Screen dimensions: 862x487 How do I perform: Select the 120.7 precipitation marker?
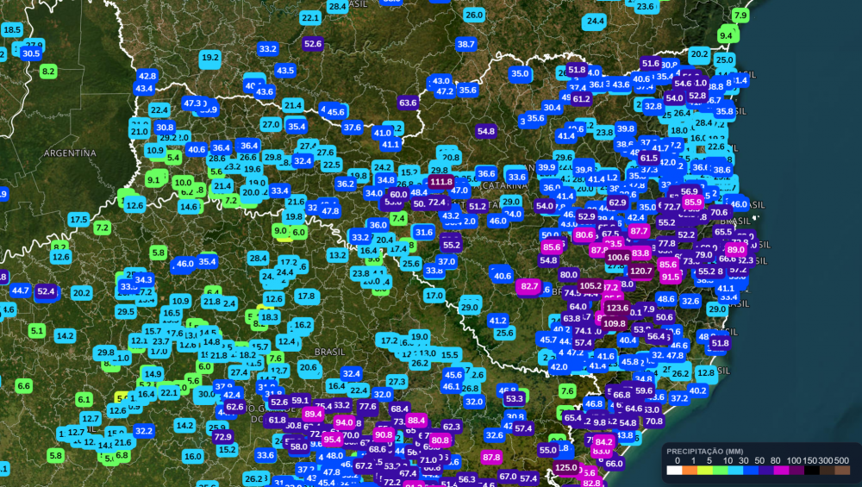pyautogui.click(x=641, y=271)
